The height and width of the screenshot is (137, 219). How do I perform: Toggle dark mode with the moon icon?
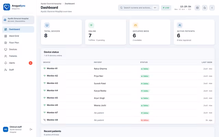pos(205,8)
